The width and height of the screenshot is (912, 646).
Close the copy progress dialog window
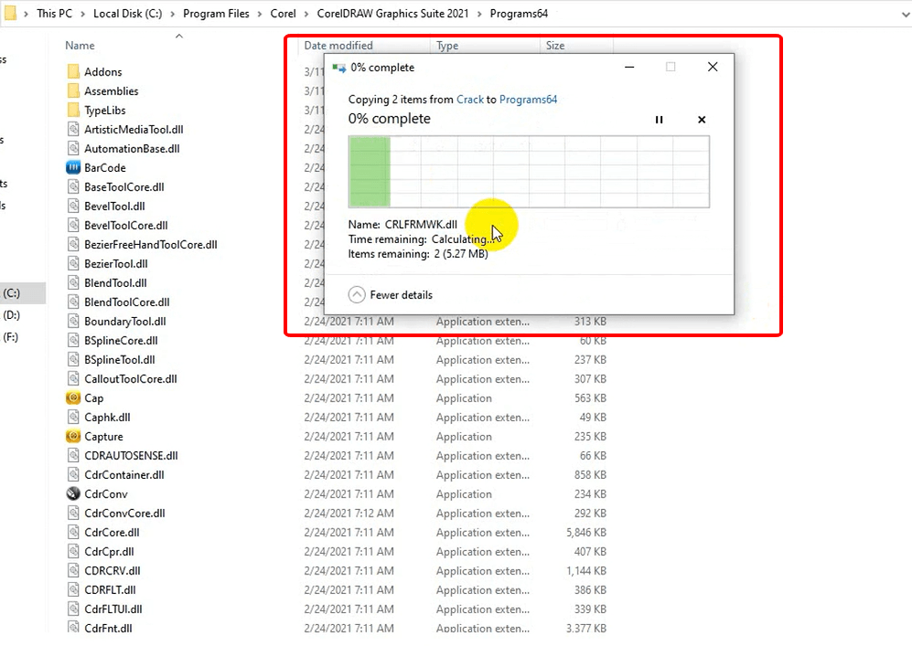pos(713,67)
